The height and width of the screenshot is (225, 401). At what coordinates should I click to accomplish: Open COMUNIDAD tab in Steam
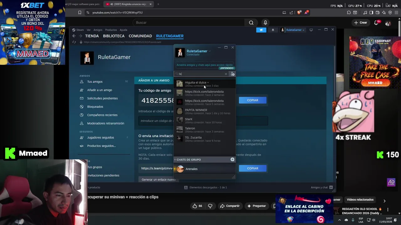(140, 36)
